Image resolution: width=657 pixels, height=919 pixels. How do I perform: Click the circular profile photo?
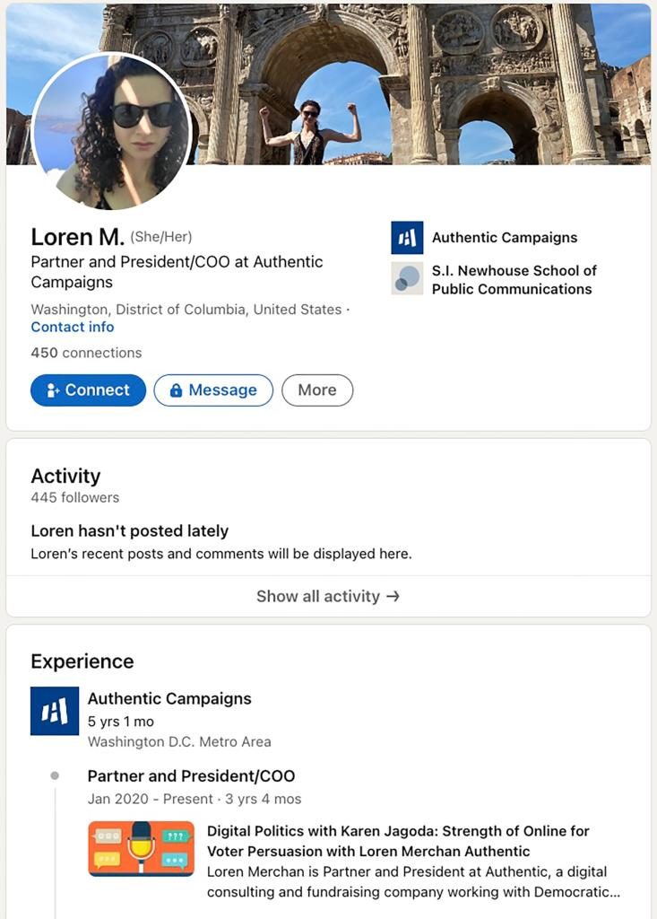coord(112,131)
